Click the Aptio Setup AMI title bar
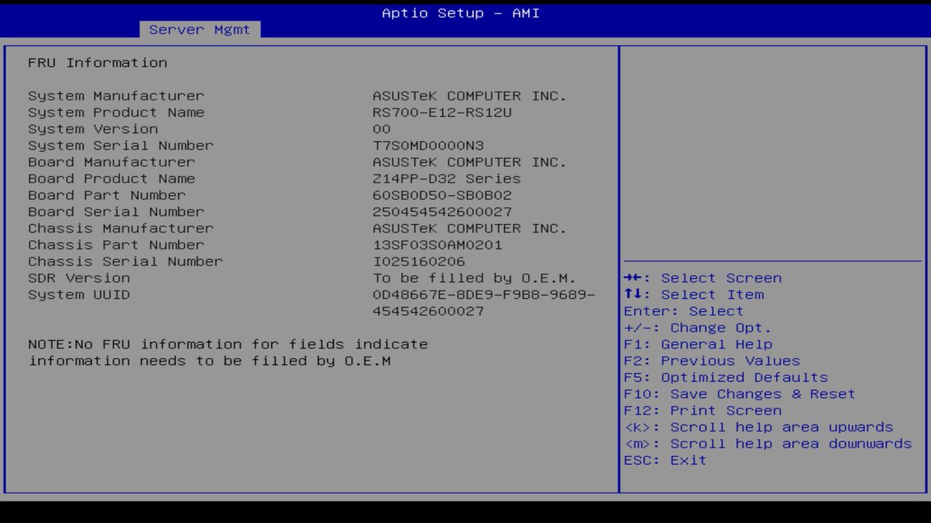Screen dimensions: 931x523 [x=460, y=13]
